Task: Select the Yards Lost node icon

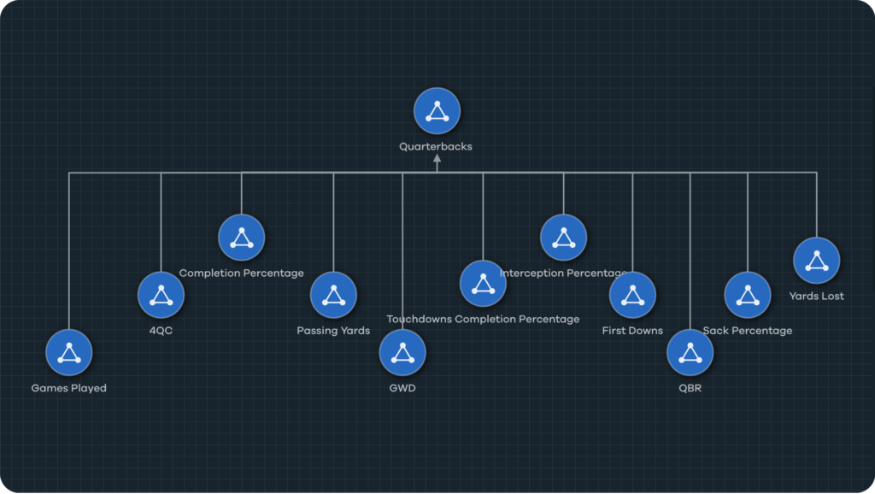Action: 816,261
